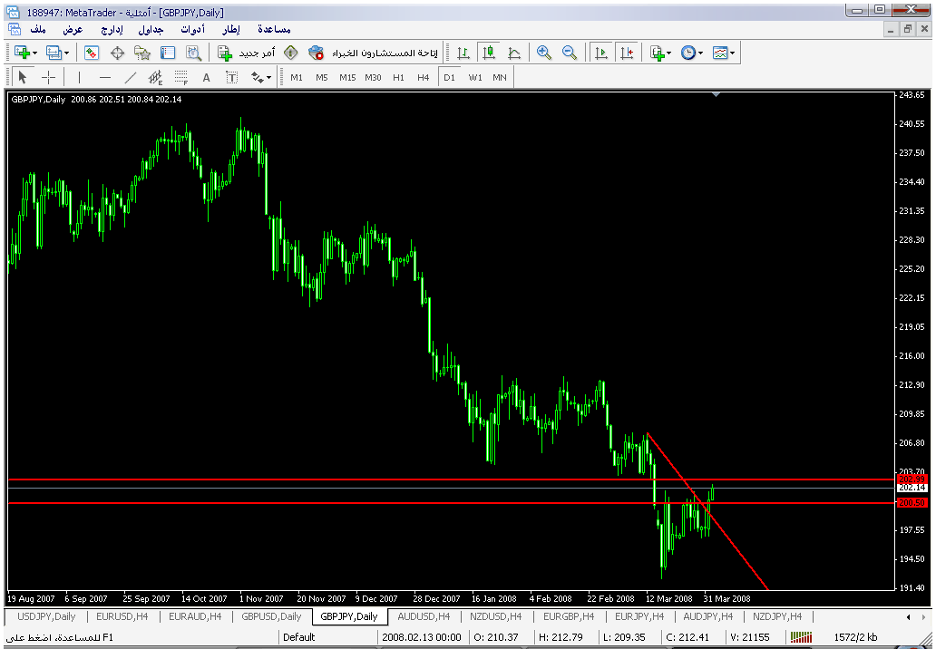
Task: Click the Periods clock icon
Action: point(688,53)
